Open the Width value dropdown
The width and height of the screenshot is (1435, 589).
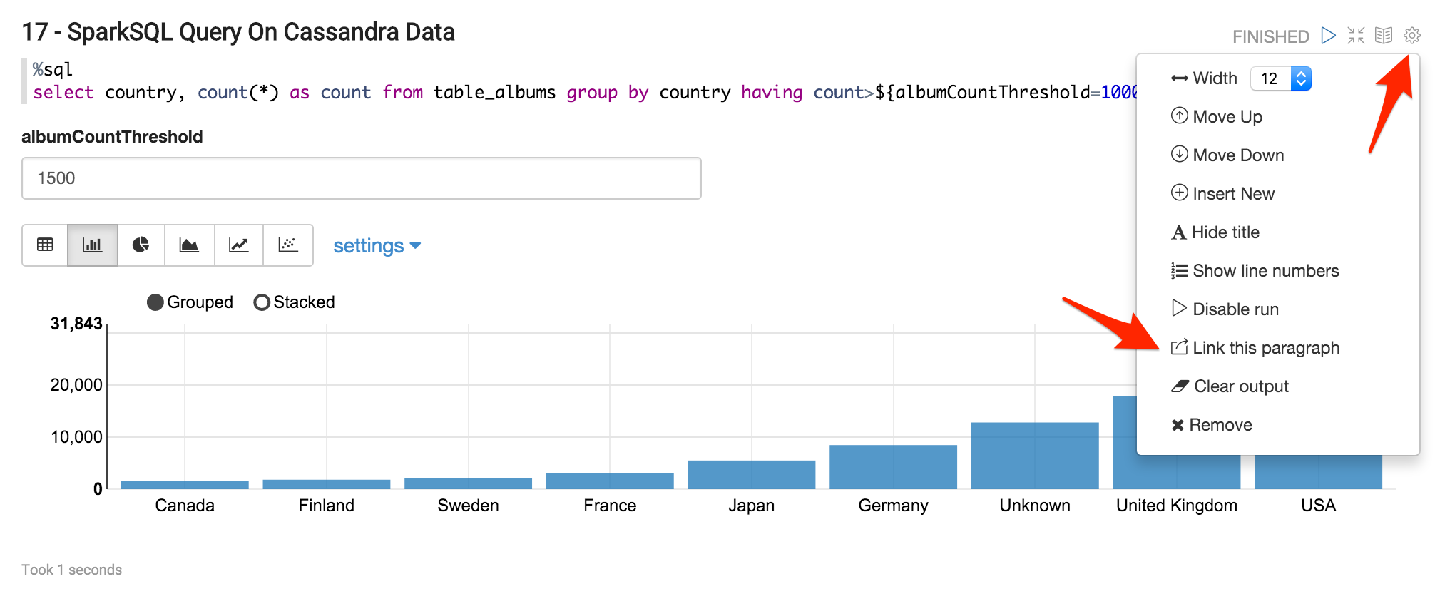pos(1281,78)
